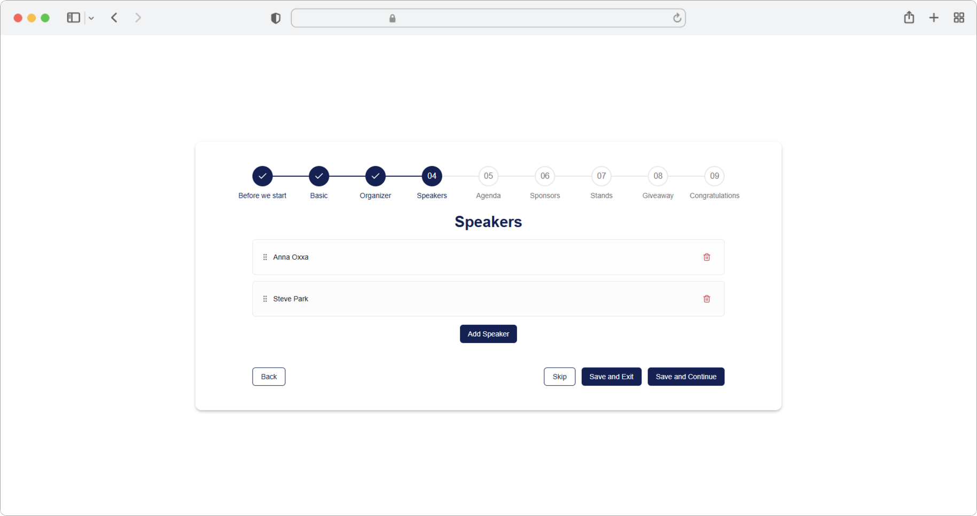
Task: Open the Share menu
Action: coord(909,18)
